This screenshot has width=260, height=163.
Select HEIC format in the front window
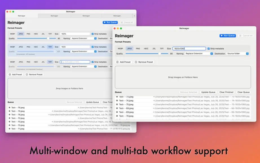point(146,49)
